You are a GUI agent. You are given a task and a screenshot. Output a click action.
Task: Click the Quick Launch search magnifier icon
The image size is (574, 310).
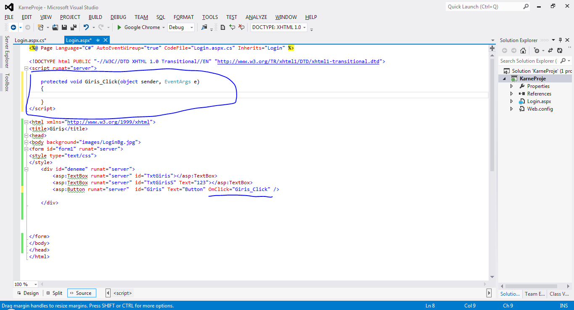coord(526,7)
